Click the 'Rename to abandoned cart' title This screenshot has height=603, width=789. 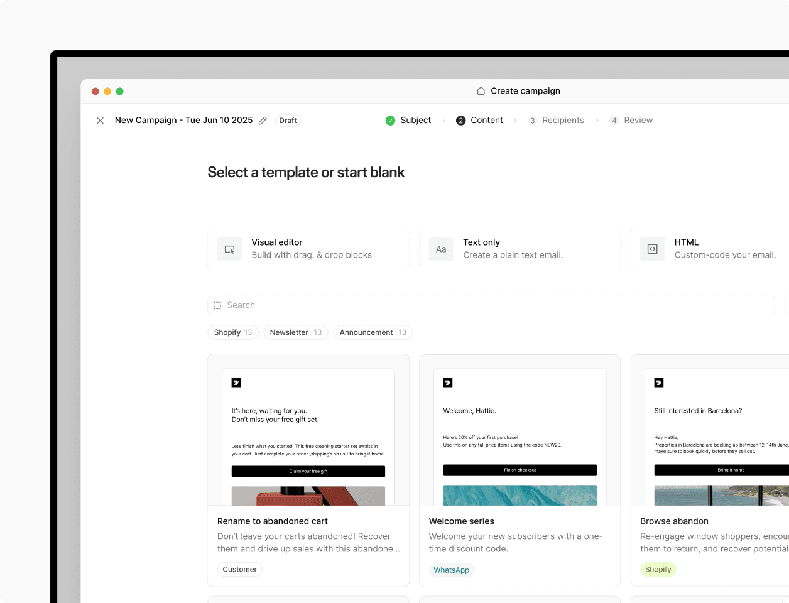(273, 521)
